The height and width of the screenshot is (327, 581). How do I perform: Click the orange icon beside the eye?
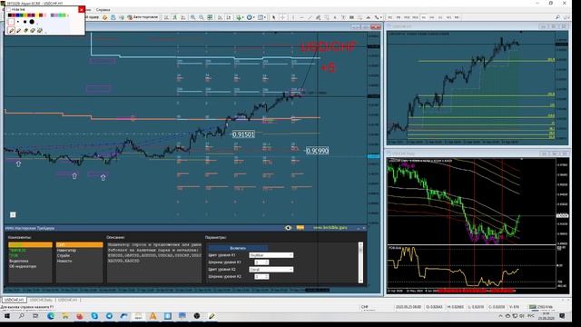pyautogui.click(x=300, y=228)
